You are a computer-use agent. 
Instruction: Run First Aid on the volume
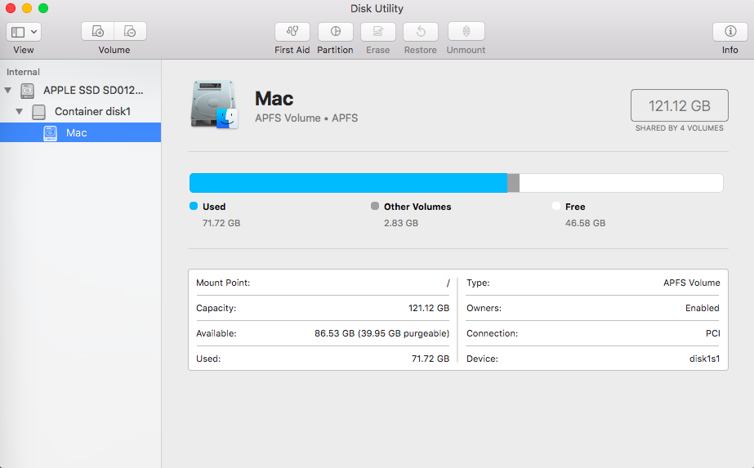[292, 32]
